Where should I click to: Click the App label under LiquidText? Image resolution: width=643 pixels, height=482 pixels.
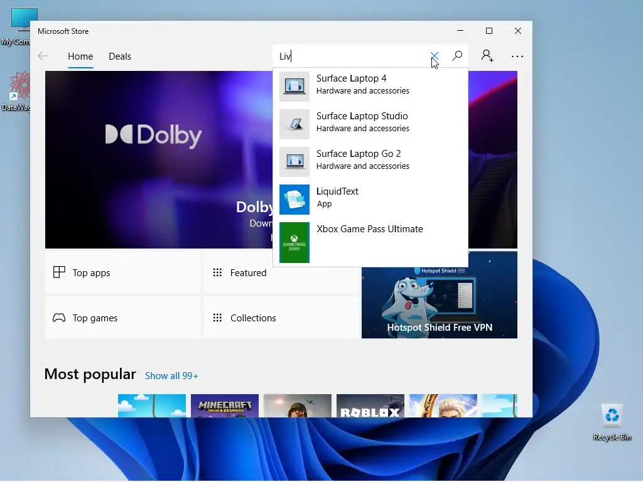[x=324, y=204]
